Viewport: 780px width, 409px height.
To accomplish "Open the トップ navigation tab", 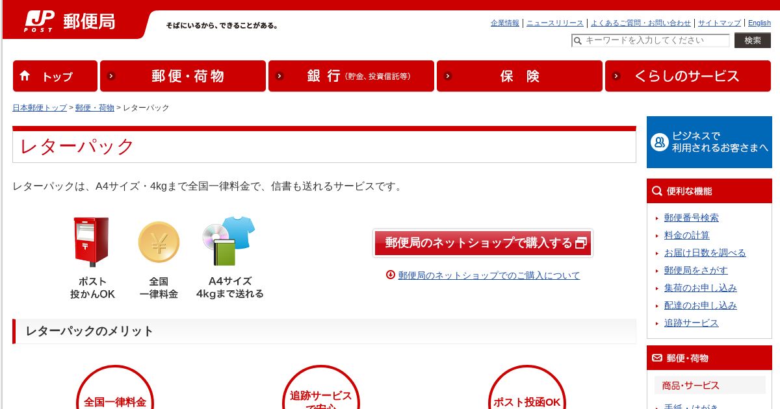I will [x=55, y=76].
